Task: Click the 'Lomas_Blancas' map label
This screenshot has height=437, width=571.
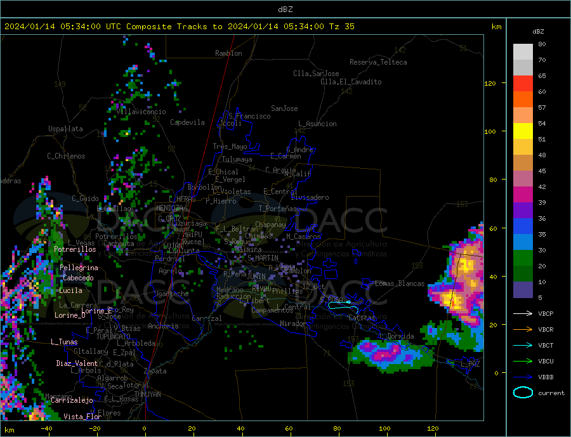Action: [400, 284]
